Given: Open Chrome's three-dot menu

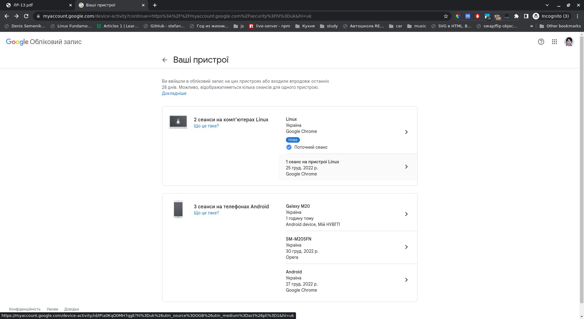Looking at the screenshot, I should tap(577, 16).
